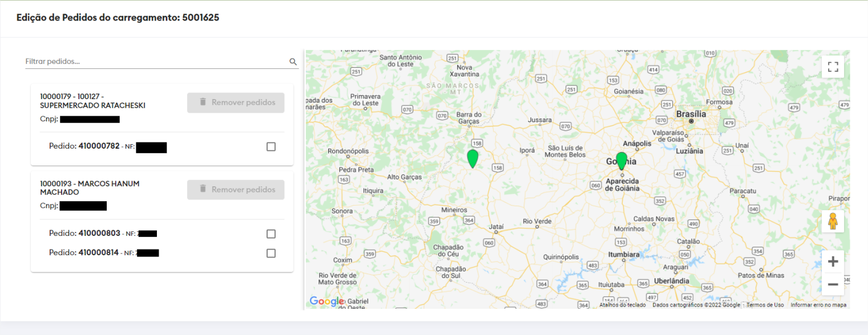
Task: Open the Google logo link on map
Action: (326, 301)
